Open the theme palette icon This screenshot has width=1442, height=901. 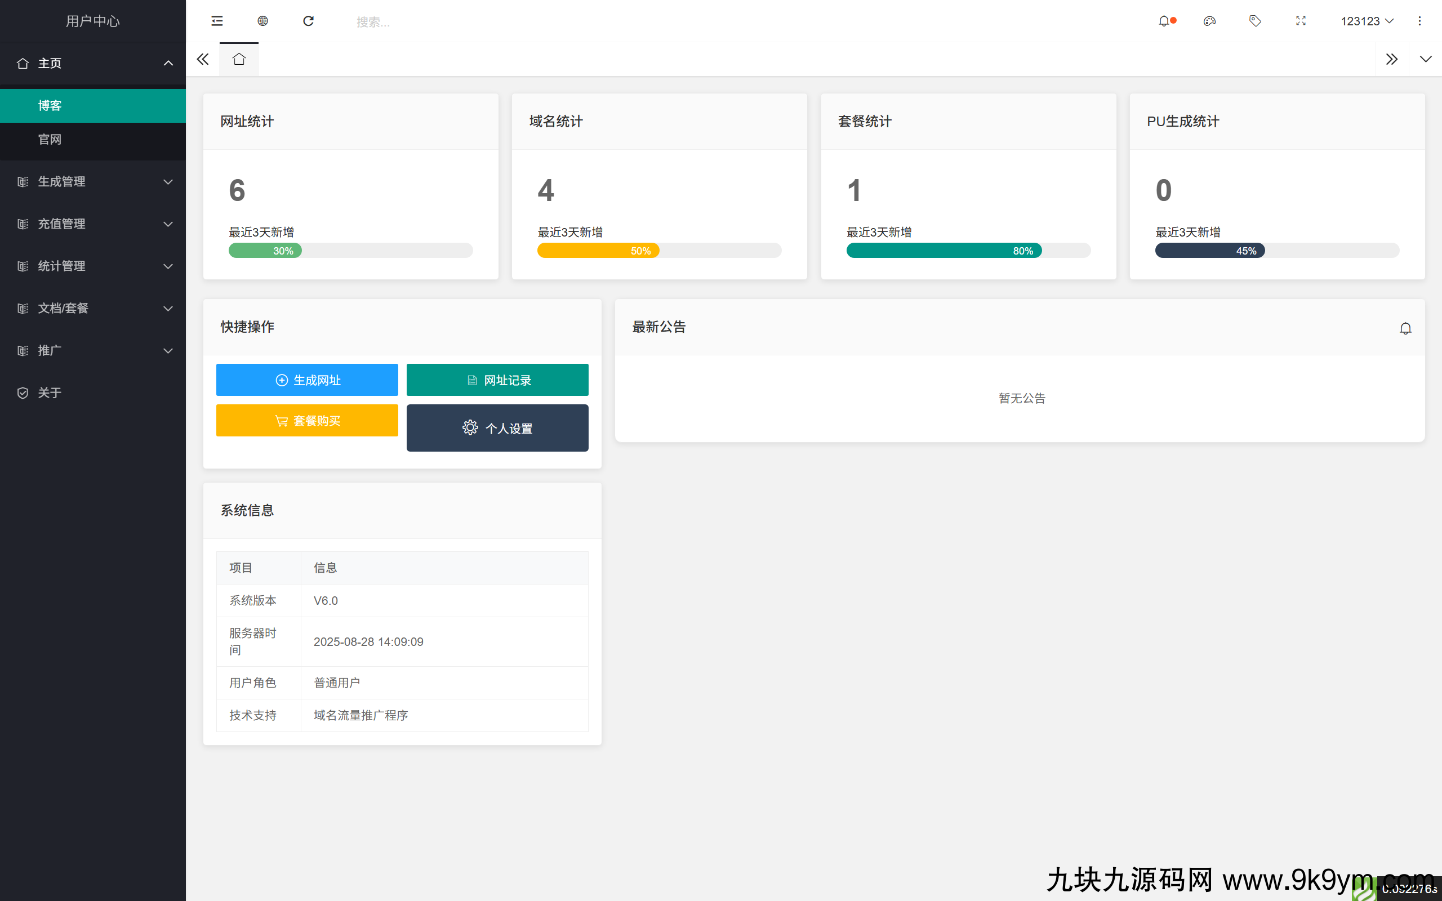point(1209,21)
